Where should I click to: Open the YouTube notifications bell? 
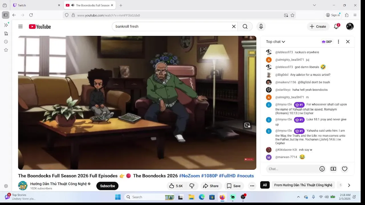(x=336, y=26)
